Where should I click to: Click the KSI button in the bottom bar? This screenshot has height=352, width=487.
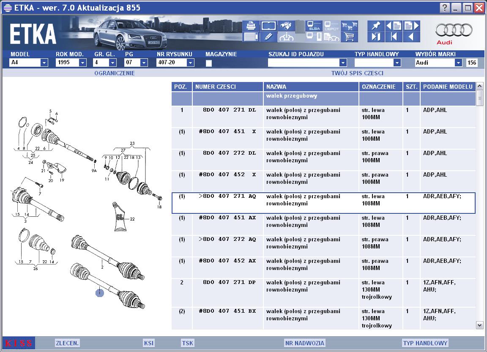point(149,343)
